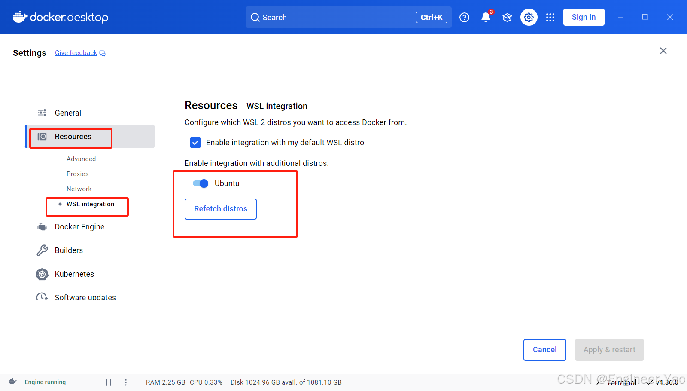
Task: Select the WSL integration sub-item
Action: pos(90,204)
